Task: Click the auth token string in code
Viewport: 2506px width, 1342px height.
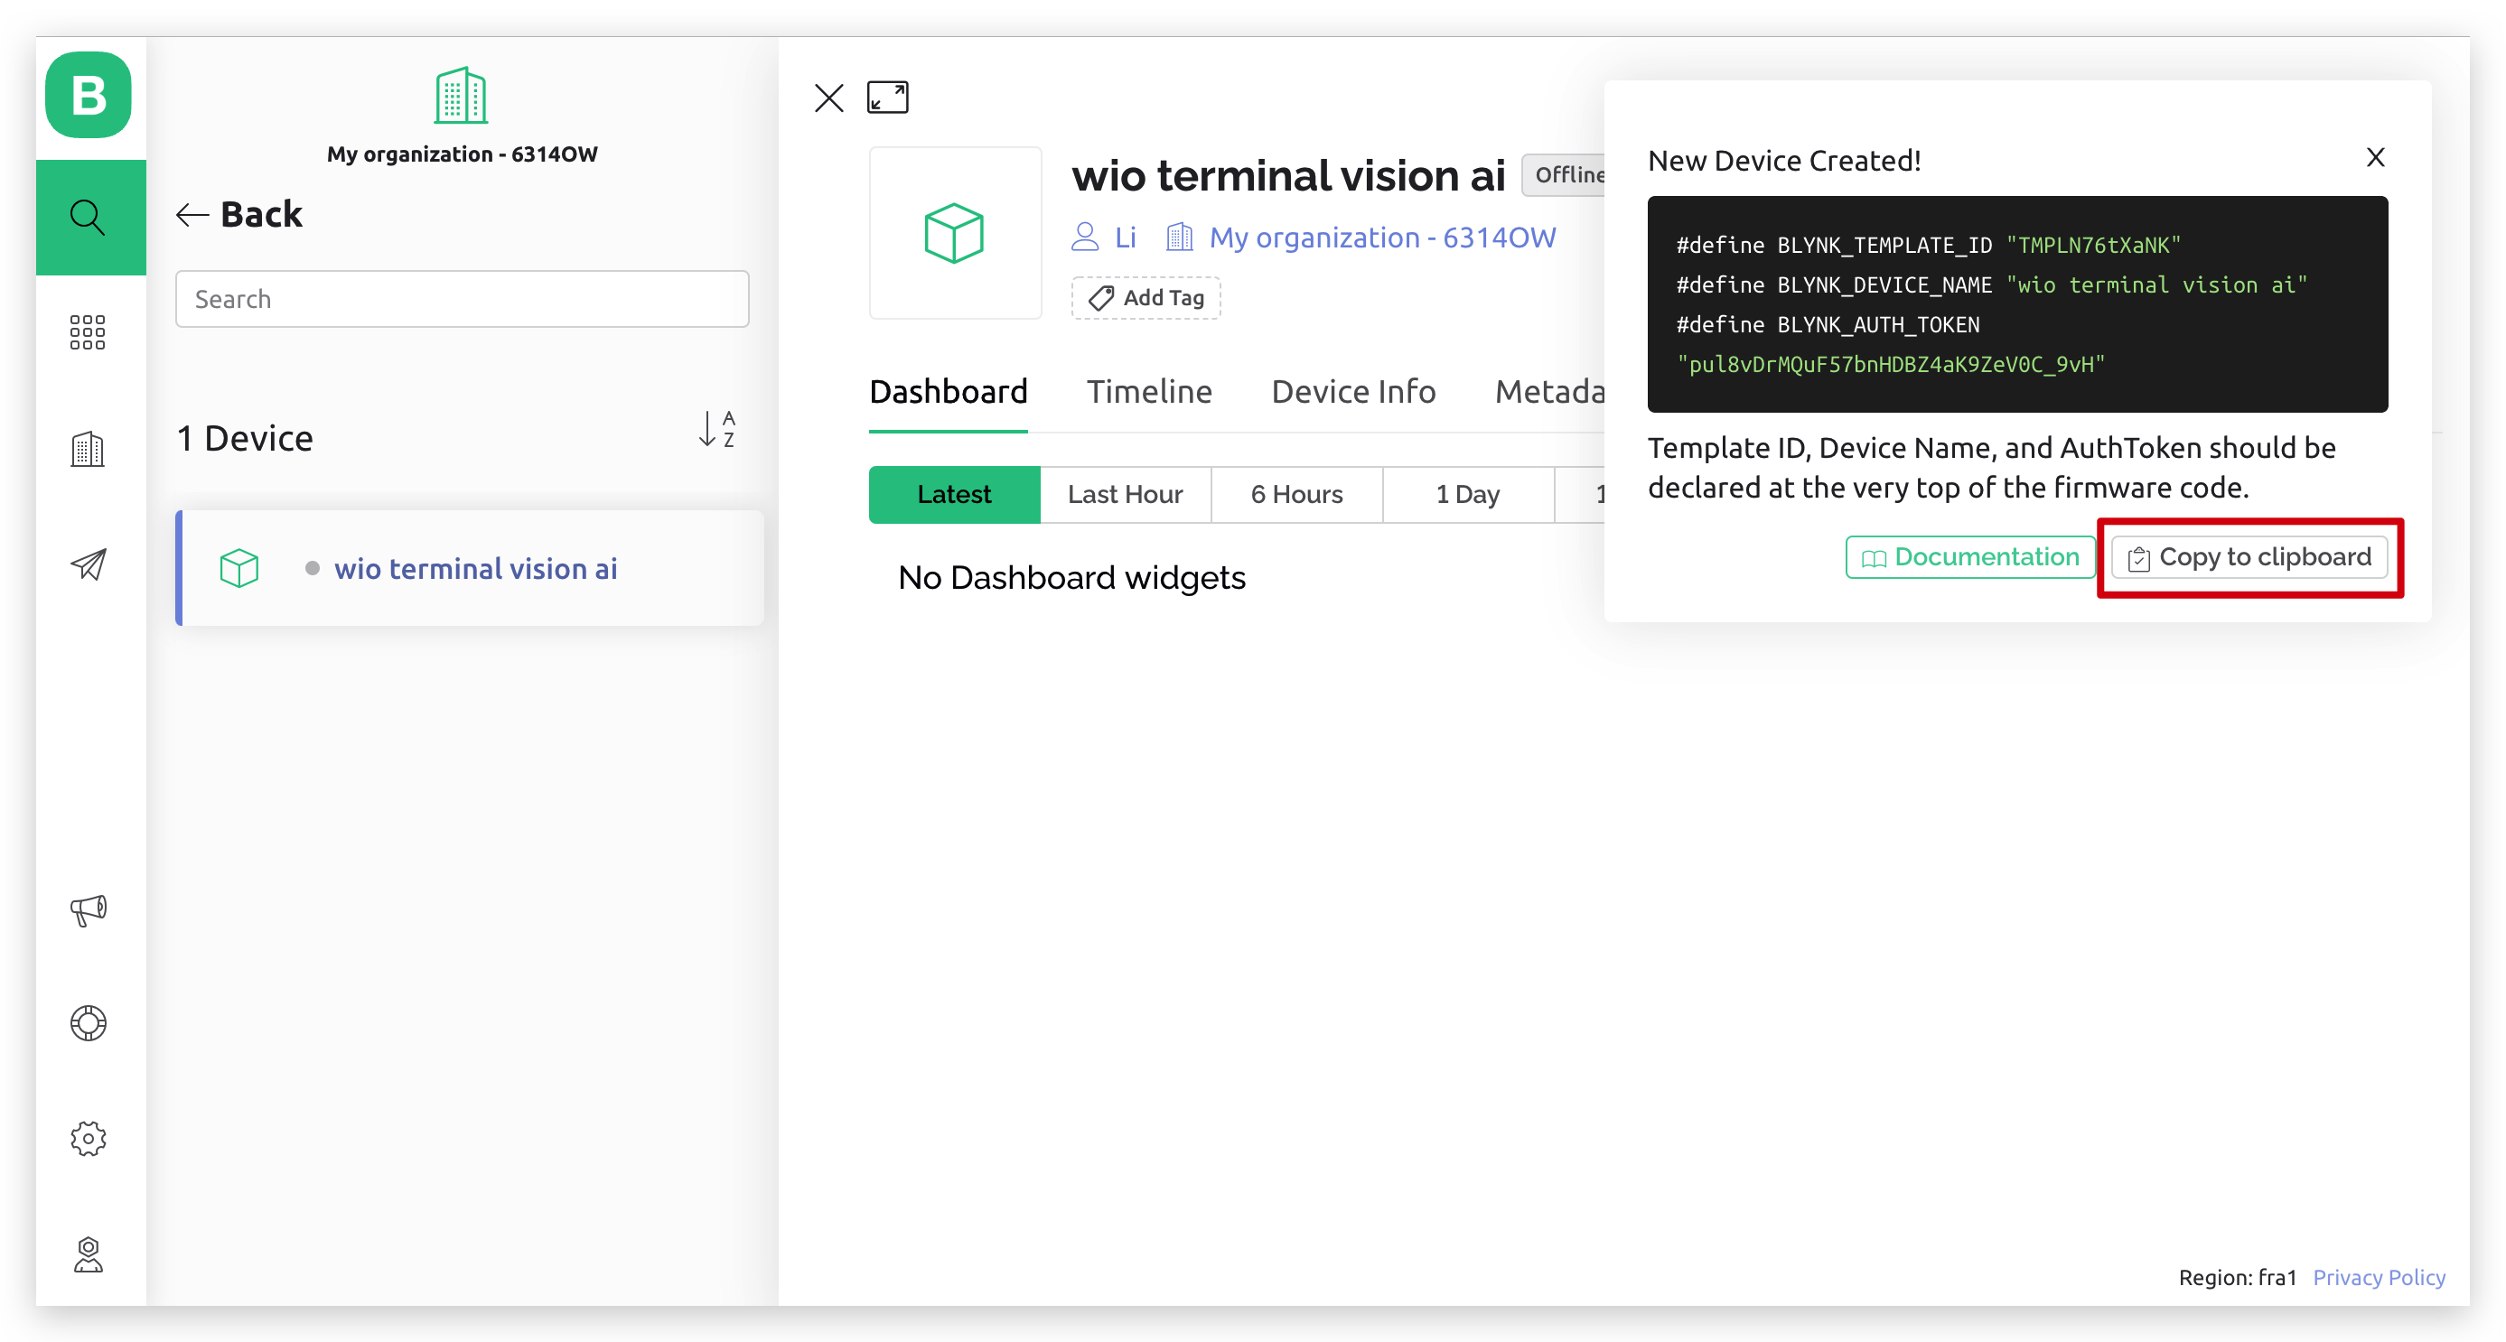Action: [1890, 365]
